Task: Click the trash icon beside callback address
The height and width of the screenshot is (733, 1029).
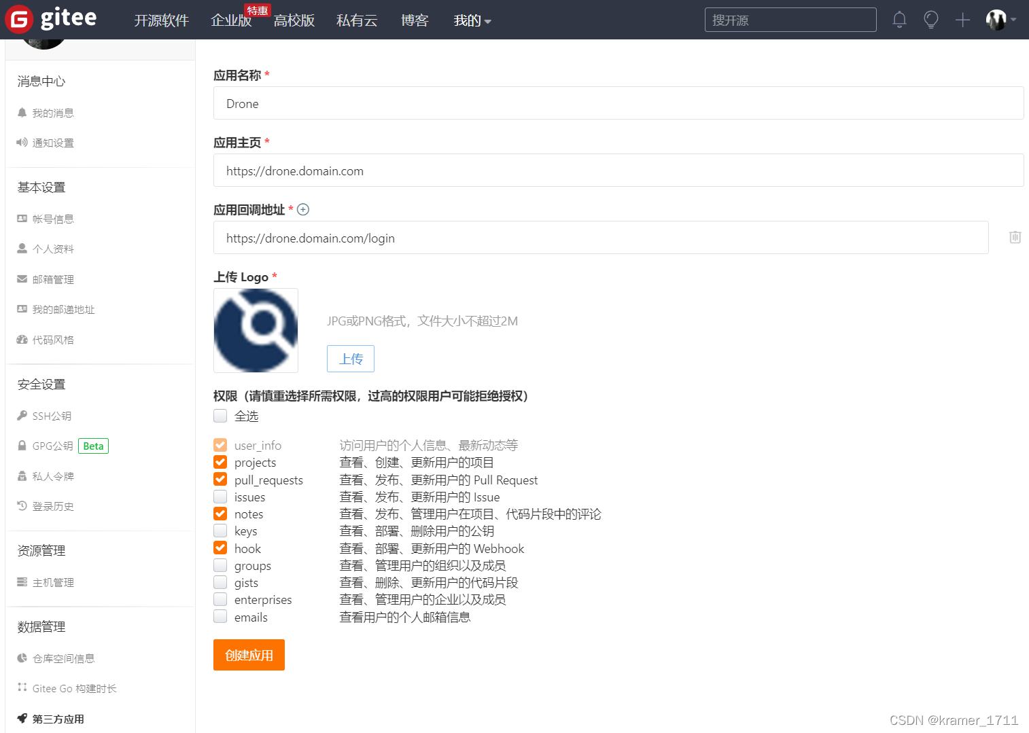Action: (1015, 237)
